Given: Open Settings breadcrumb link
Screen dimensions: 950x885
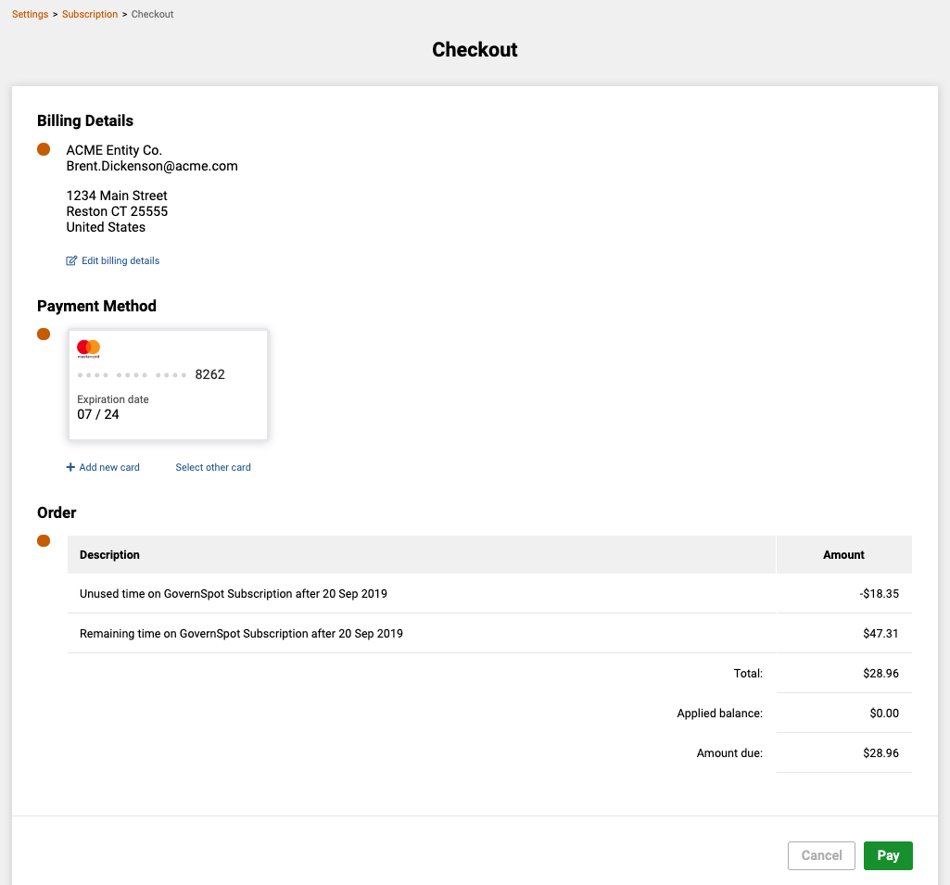Looking at the screenshot, I should pyautogui.click(x=31, y=14).
